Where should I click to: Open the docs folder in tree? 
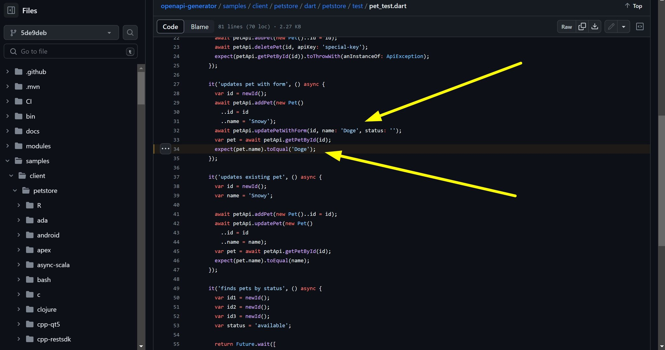[32, 131]
